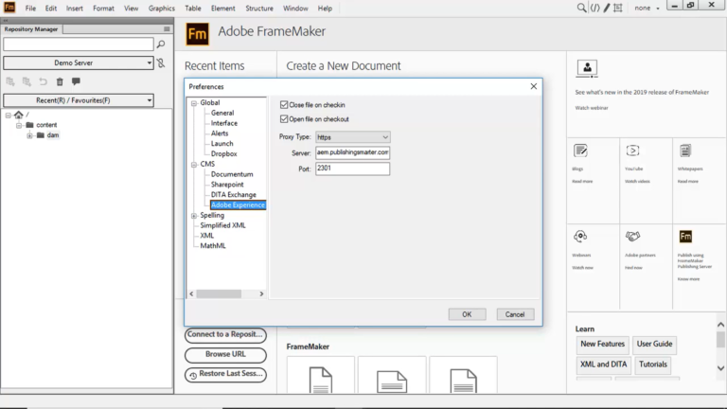727x409 pixels.
Task: Click the User Guide button
Action: (x=654, y=344)
